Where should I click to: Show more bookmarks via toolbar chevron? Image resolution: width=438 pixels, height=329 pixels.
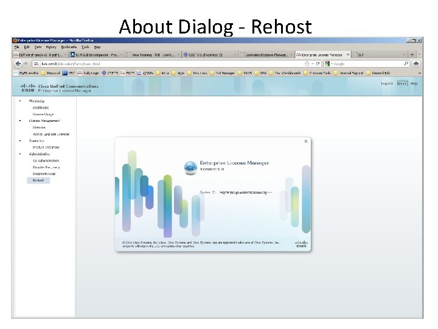click(419, 73)
